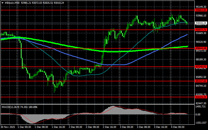Screen dimensions: 208x130
Task: Click the triangle arrow beside #Bitcoin,M30
Action: click(2, 2)
